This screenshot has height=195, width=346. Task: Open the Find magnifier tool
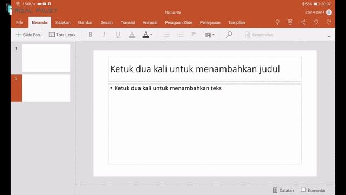229,35
